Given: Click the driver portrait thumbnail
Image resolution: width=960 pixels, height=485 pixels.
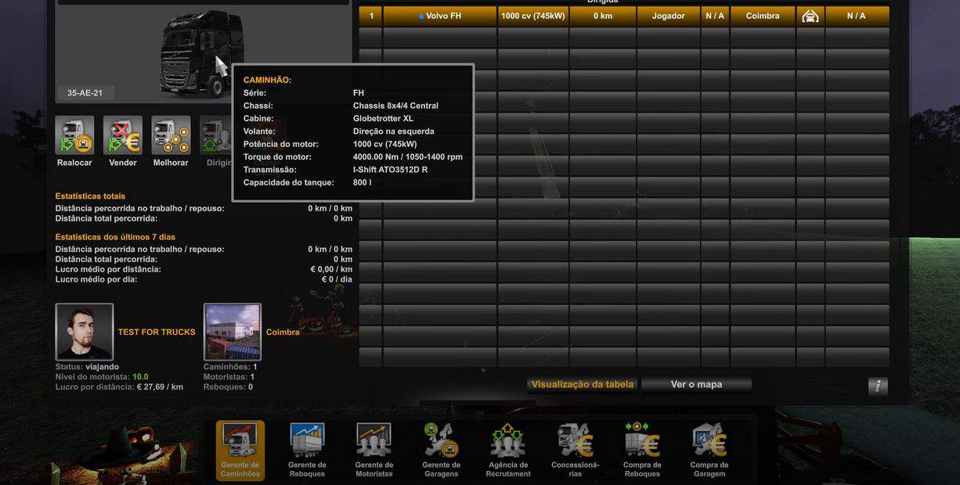Looking at the screenshot, I should tap(85, 332).
